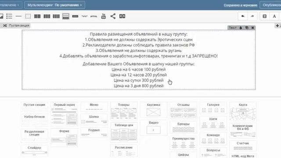Add the Форма section template

(64, 137)
